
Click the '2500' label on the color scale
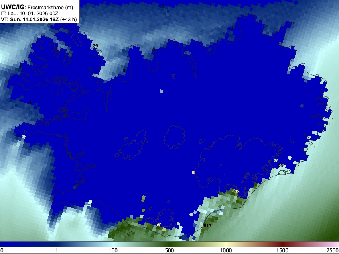(333, 250)
